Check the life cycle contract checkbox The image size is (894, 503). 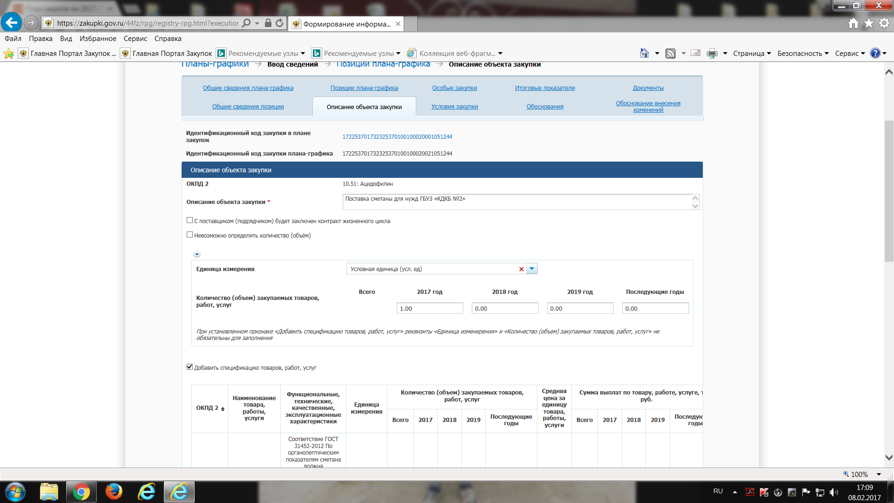190,220
